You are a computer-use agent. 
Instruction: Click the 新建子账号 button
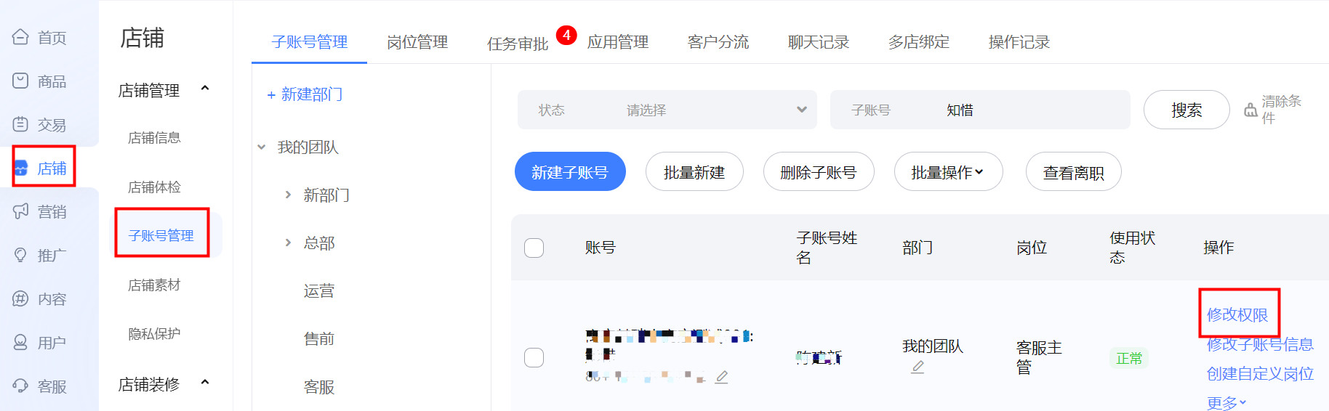(x=570, y=172)
